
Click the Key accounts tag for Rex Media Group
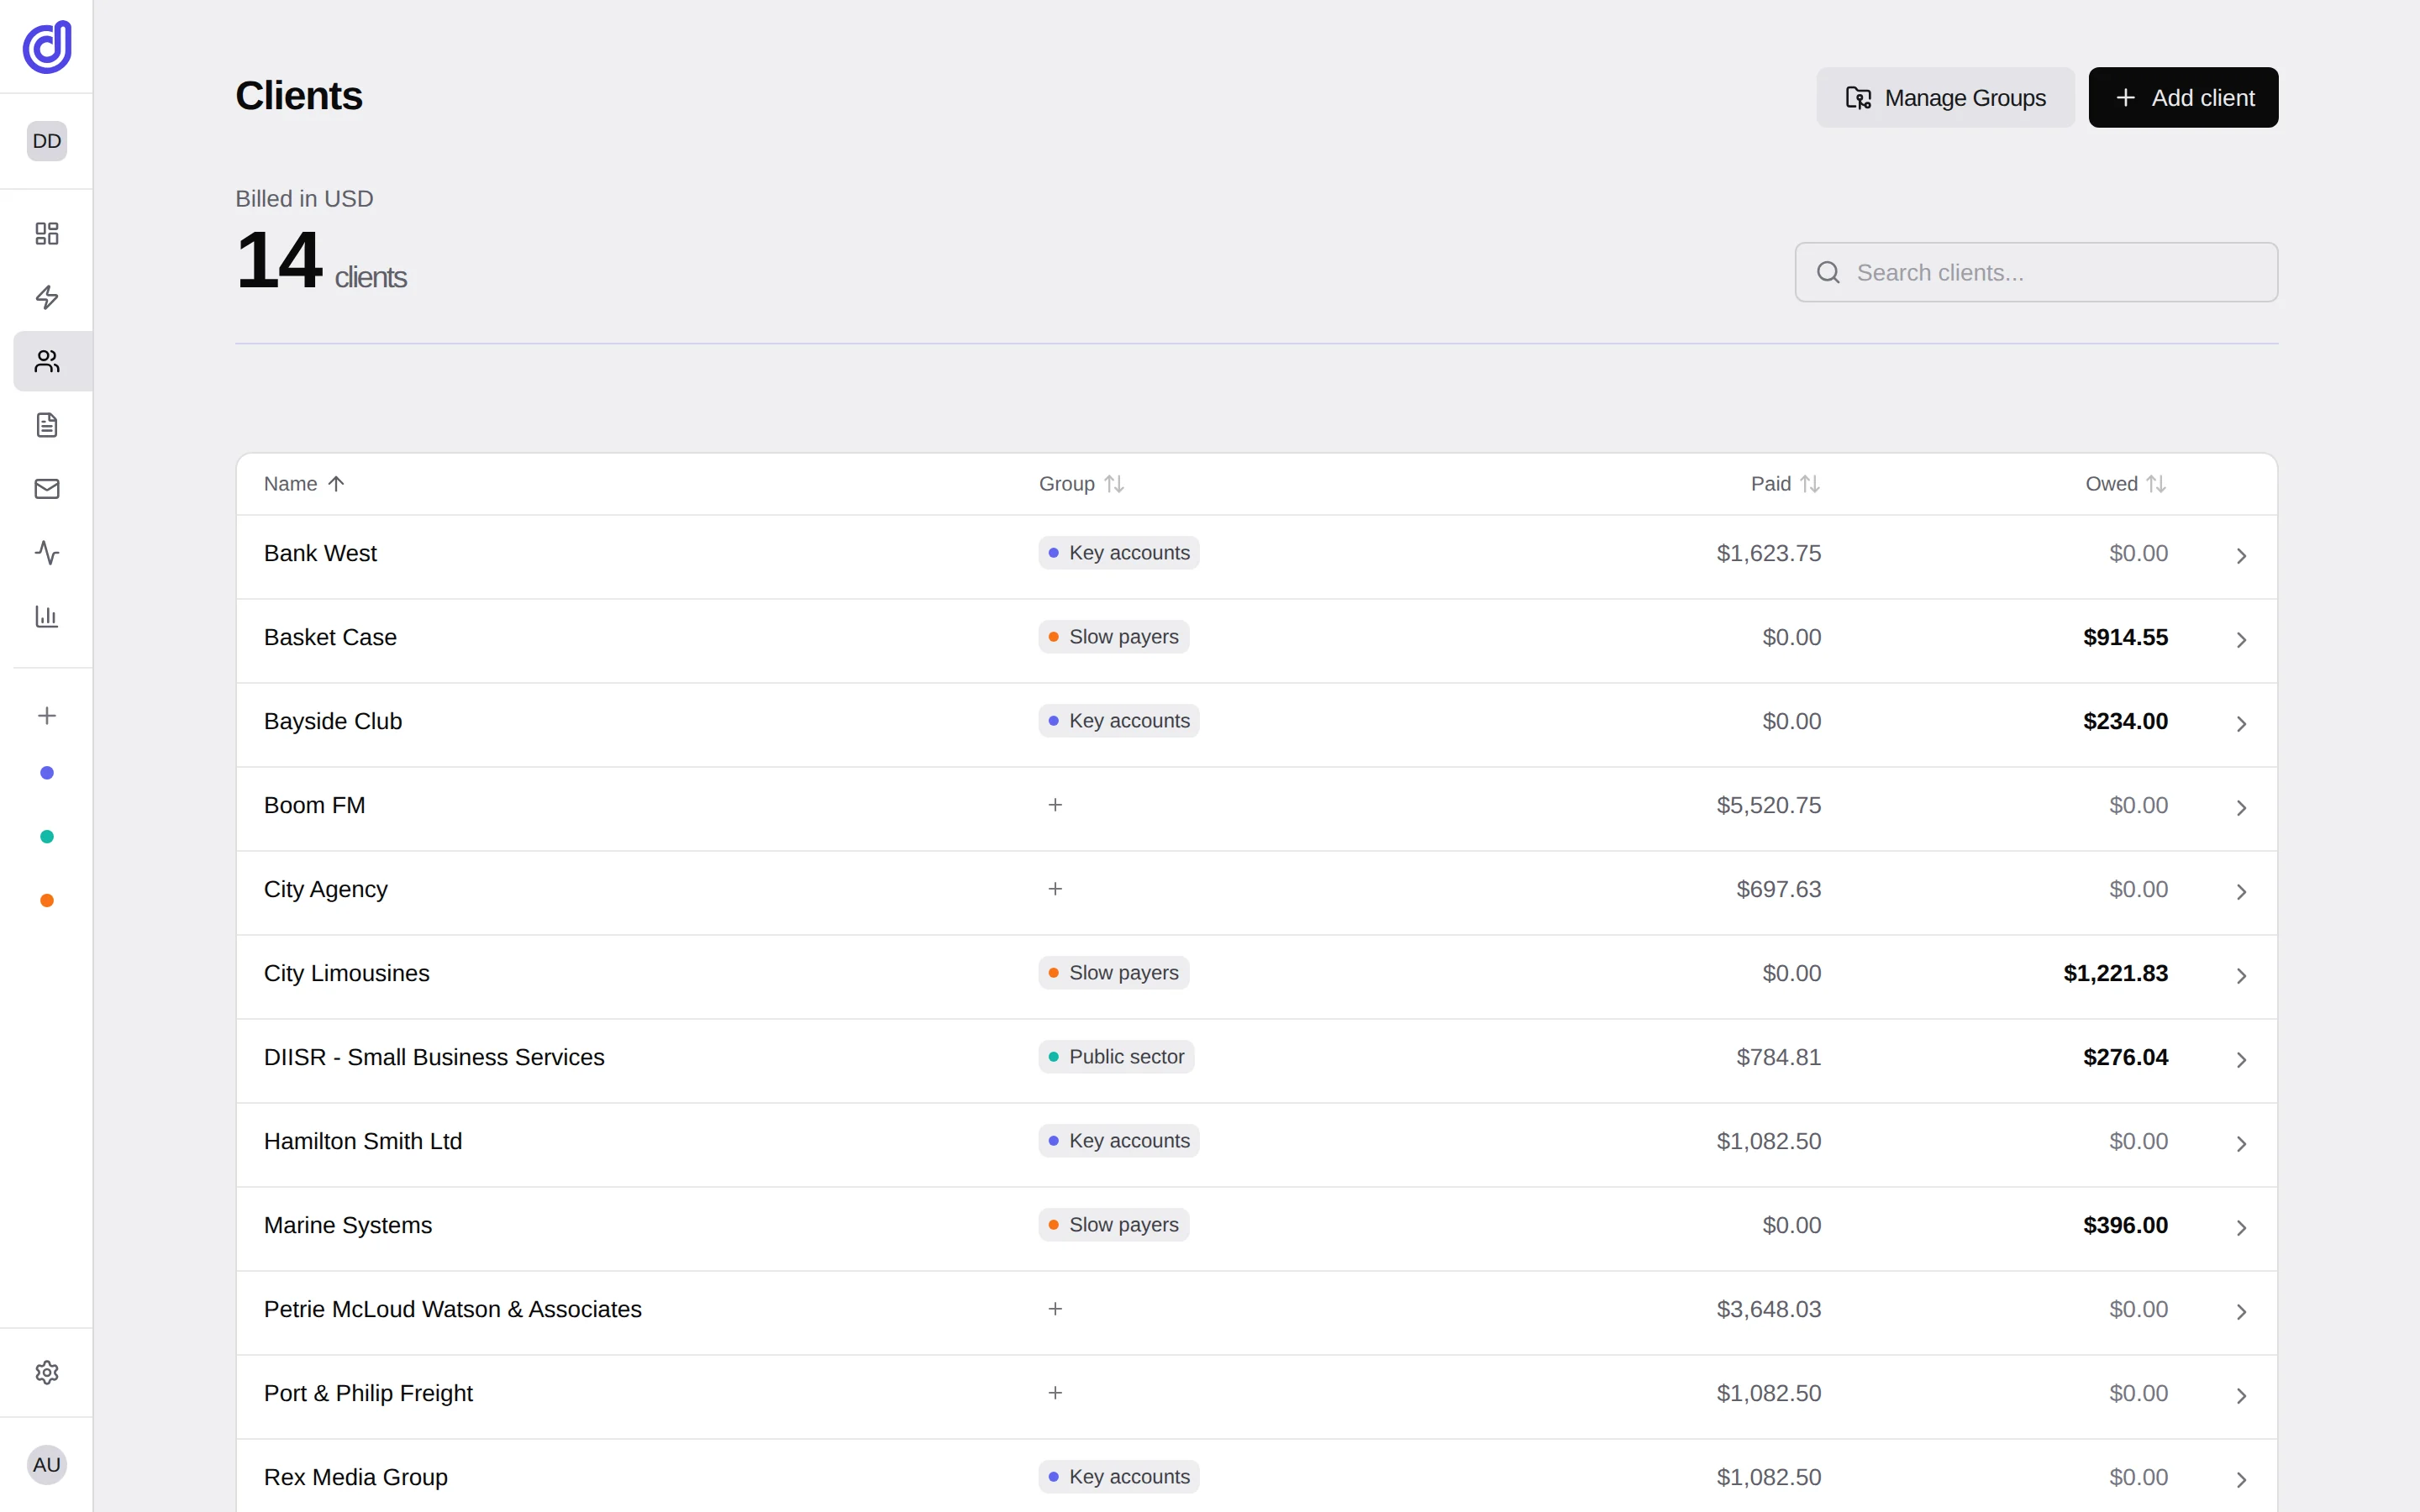tap(1119, 1477)
